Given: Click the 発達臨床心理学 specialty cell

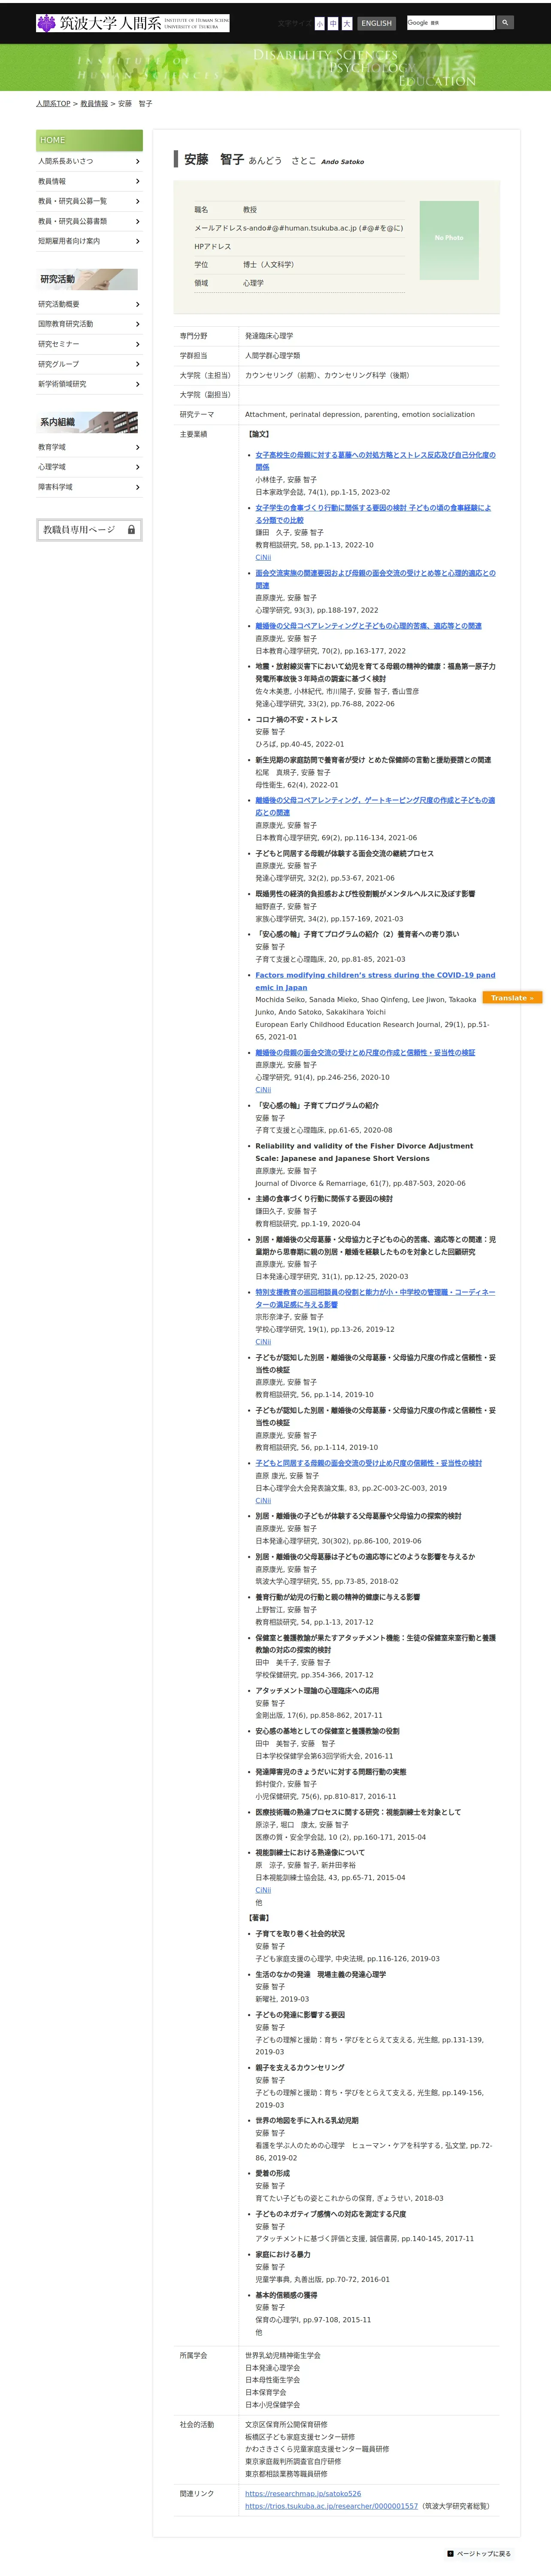Looking at the screenshot, I should [x=269, y=336].
